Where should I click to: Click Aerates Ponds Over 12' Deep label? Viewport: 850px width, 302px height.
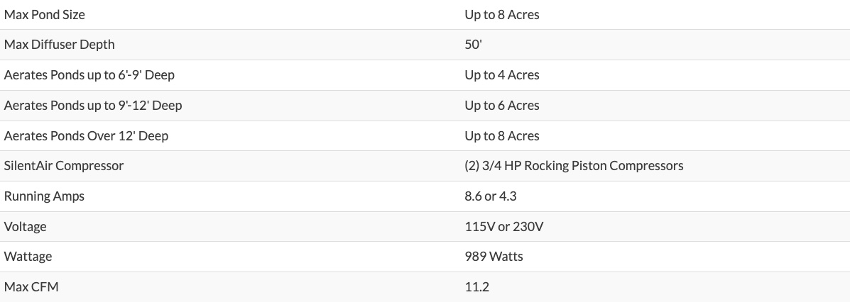pyautogui.click(x=86, y=135)
